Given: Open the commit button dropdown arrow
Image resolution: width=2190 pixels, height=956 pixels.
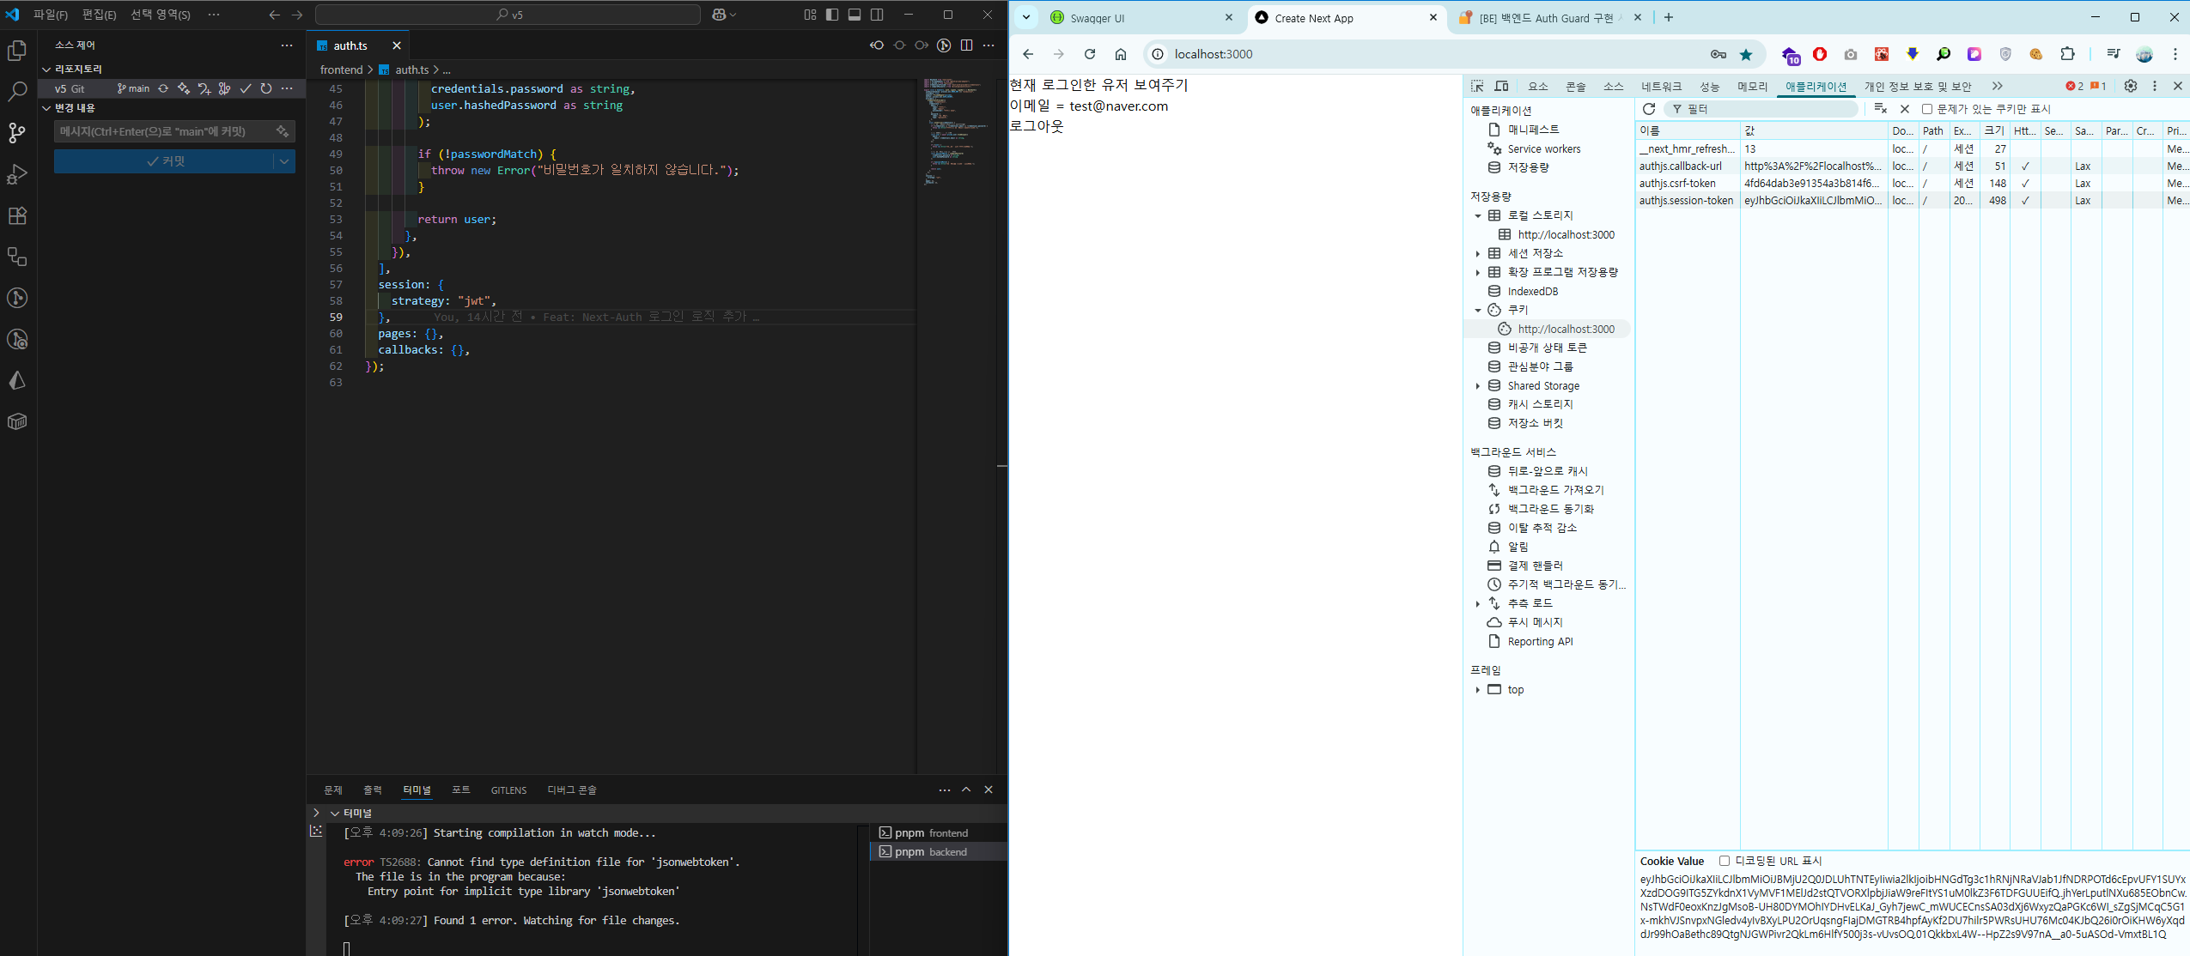Looking at the screenshot, I should pos(284,161).
